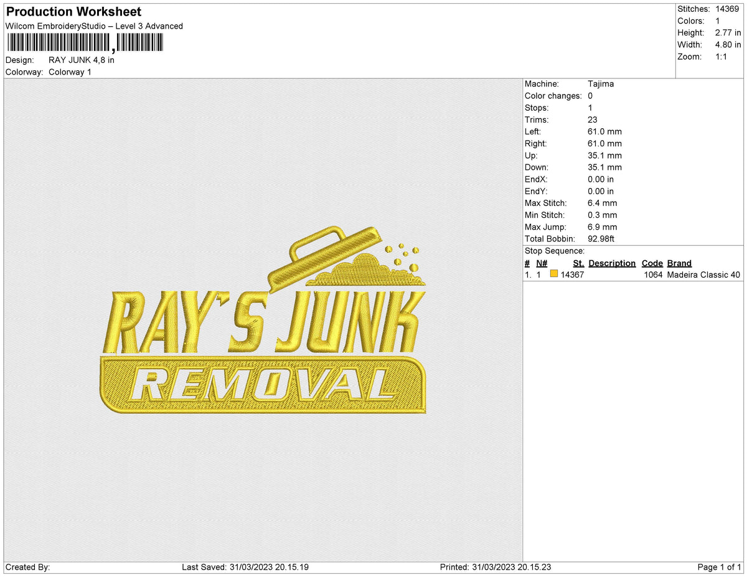Click the Description column header
The width and height of the screenshot is (747, 577).
pos(612,263)
